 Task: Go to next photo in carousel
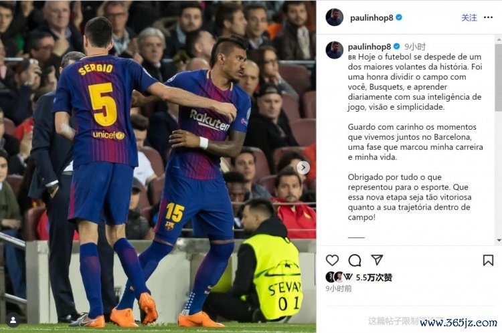[303, 168]
